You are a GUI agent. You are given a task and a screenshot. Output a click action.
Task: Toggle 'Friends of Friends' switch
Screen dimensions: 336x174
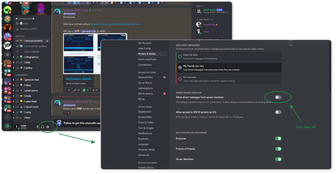tap(278, 149)
